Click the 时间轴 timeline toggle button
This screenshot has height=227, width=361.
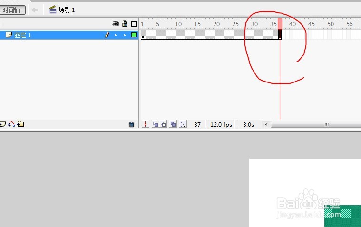tap(12, 10)
